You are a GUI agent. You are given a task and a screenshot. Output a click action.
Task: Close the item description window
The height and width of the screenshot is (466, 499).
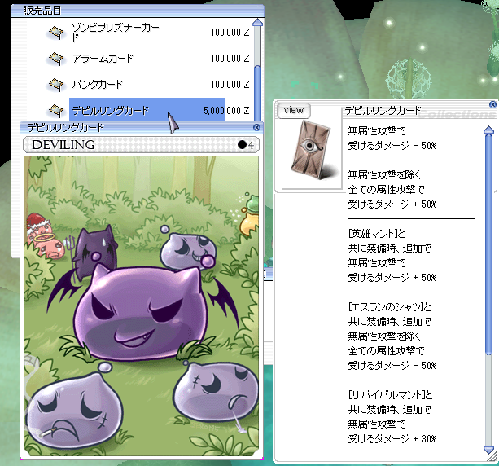pos(492,104)
